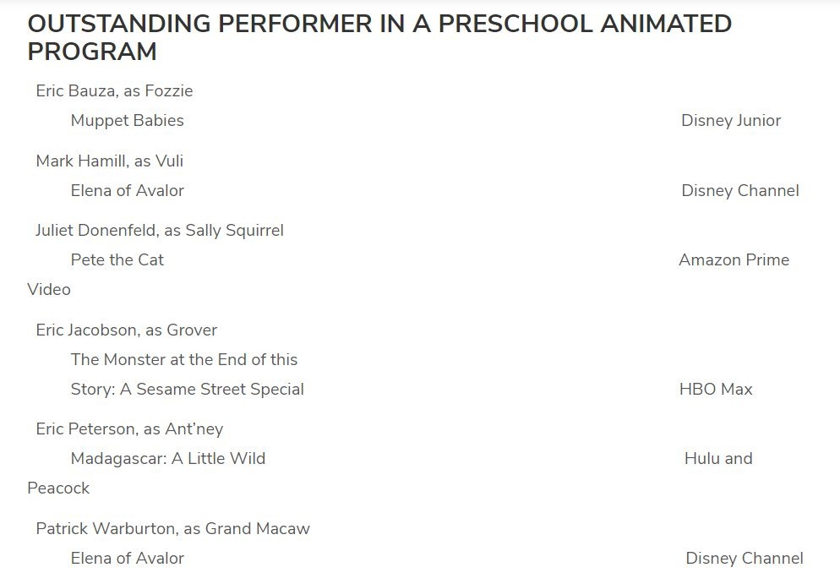Click the Hulu and network text
Screen dimensions: 840x584
point(718,458)
